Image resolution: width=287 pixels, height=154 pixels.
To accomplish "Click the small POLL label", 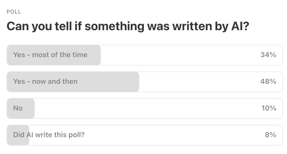I will point(14,12).
